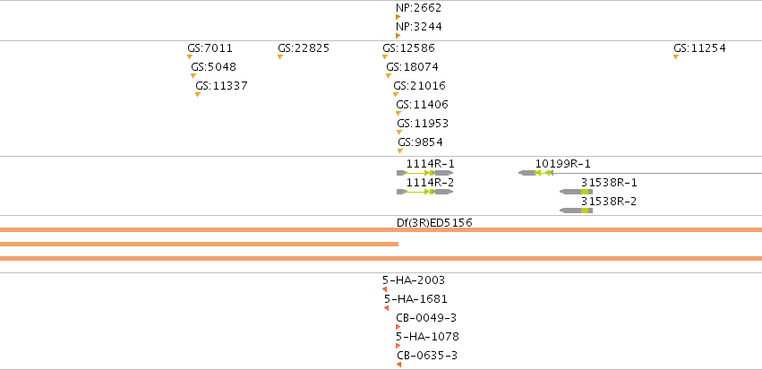Image resolution: width=762 pixels, height=370 pixels.
Task: Click the GS:22825 label
Action: click(x=304, y=48)
